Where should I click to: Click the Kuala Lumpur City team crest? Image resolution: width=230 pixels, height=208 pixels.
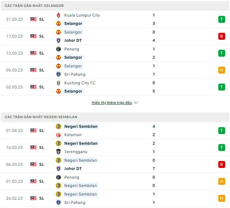[58, 15]
